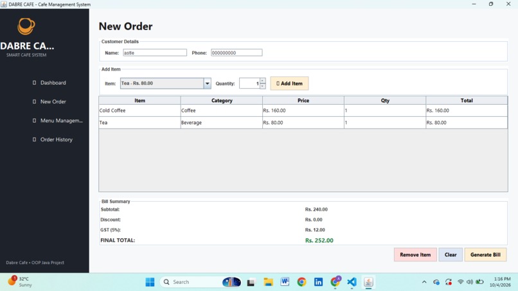Viewport: 518px width, 291px height.
Task: Open Visual Studio Code from the taskbar
Action: point(352,282)
